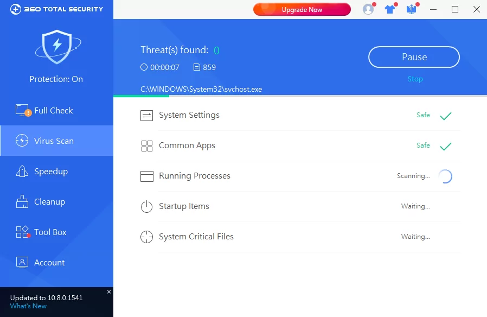Viewport: 487px width, 317px height.
Task: Click the scanned files document icon
Action: click(197, 67)
